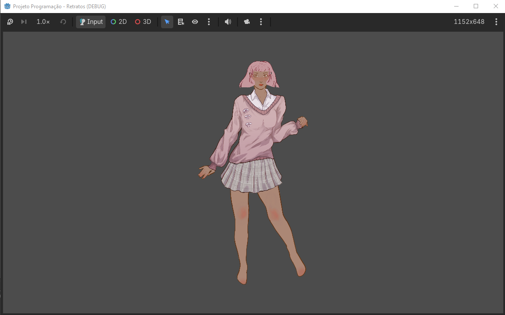The height and width of the screenshot is (315, 505).
Task: Reset game speed with the circular arrow icon
Action: click(x=63, y=22)
